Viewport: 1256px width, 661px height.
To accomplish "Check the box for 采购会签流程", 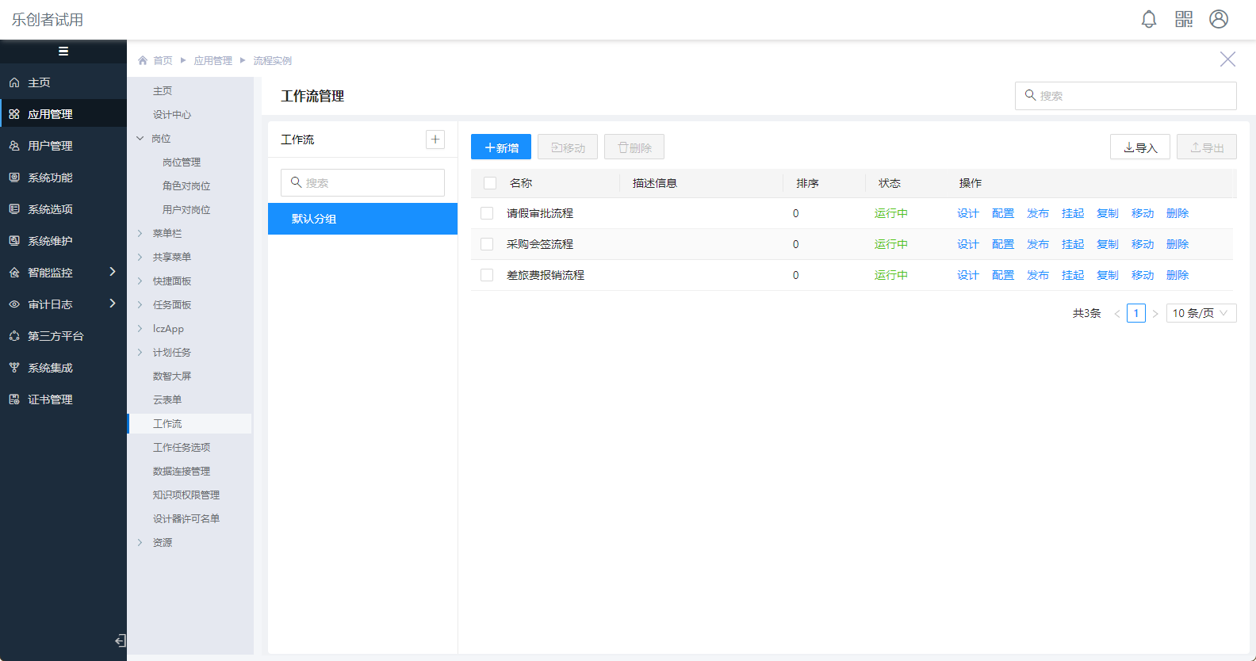I will [x=487, y=244].
